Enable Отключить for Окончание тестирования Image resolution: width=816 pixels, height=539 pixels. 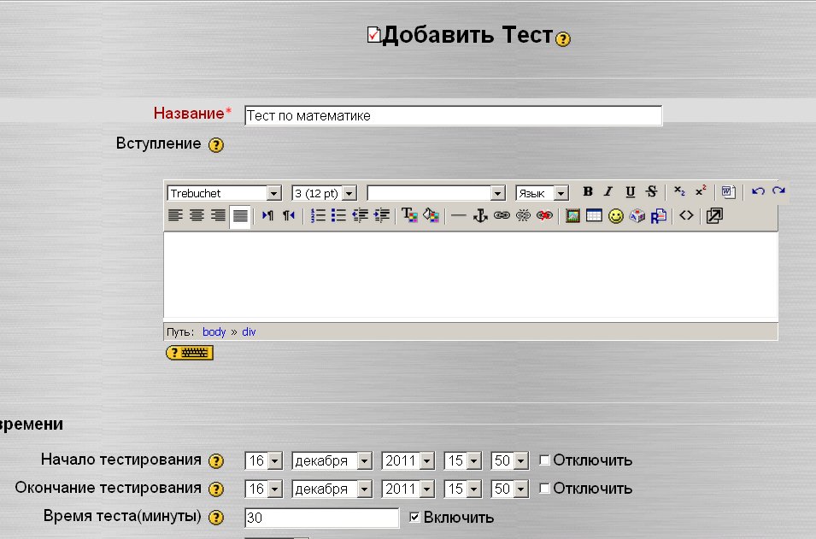[544, 489]
